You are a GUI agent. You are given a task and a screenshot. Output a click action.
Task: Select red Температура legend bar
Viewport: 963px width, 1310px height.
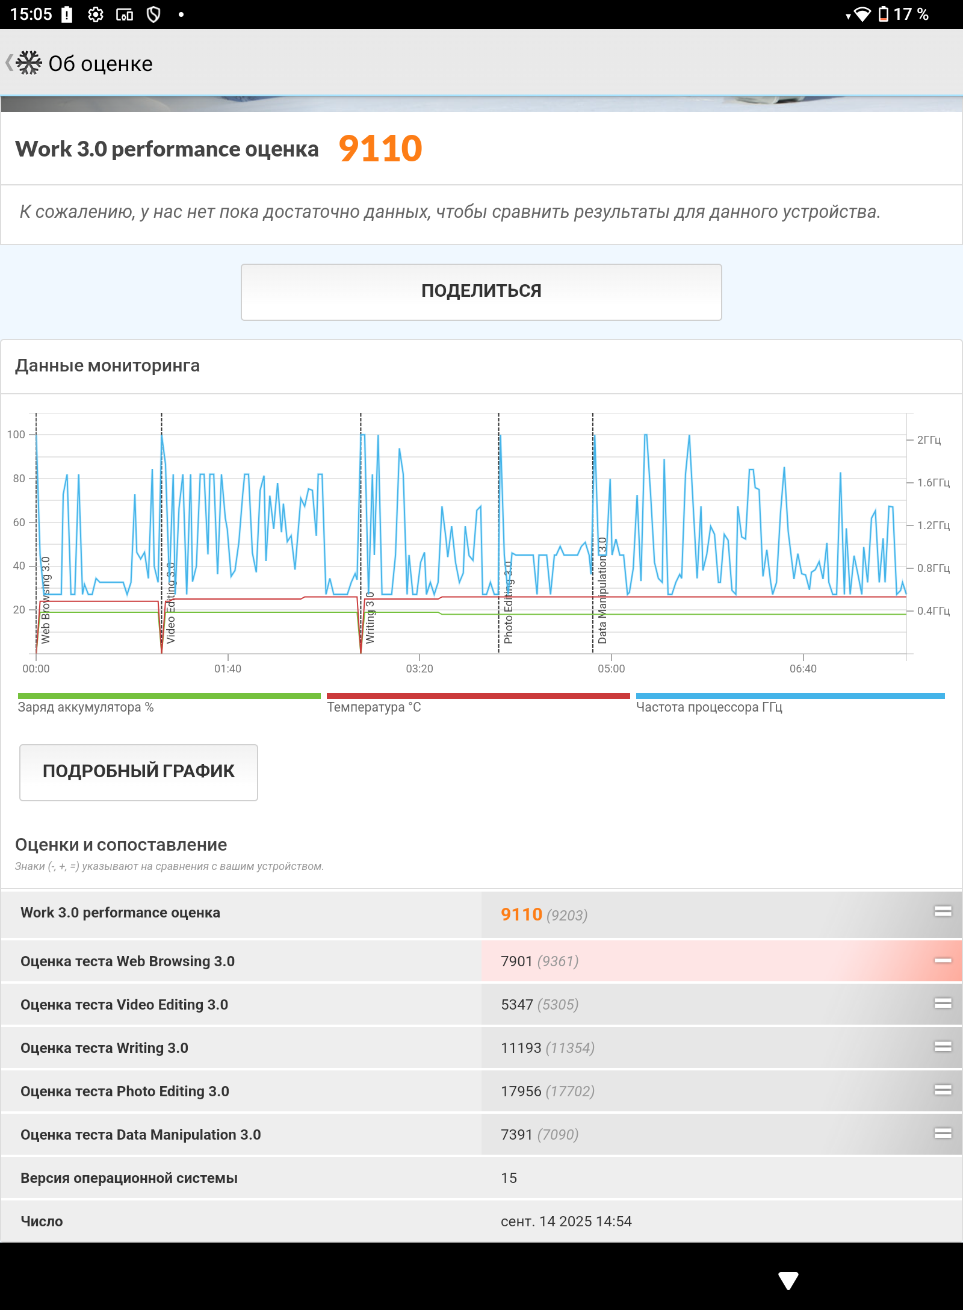coord(478,697)
